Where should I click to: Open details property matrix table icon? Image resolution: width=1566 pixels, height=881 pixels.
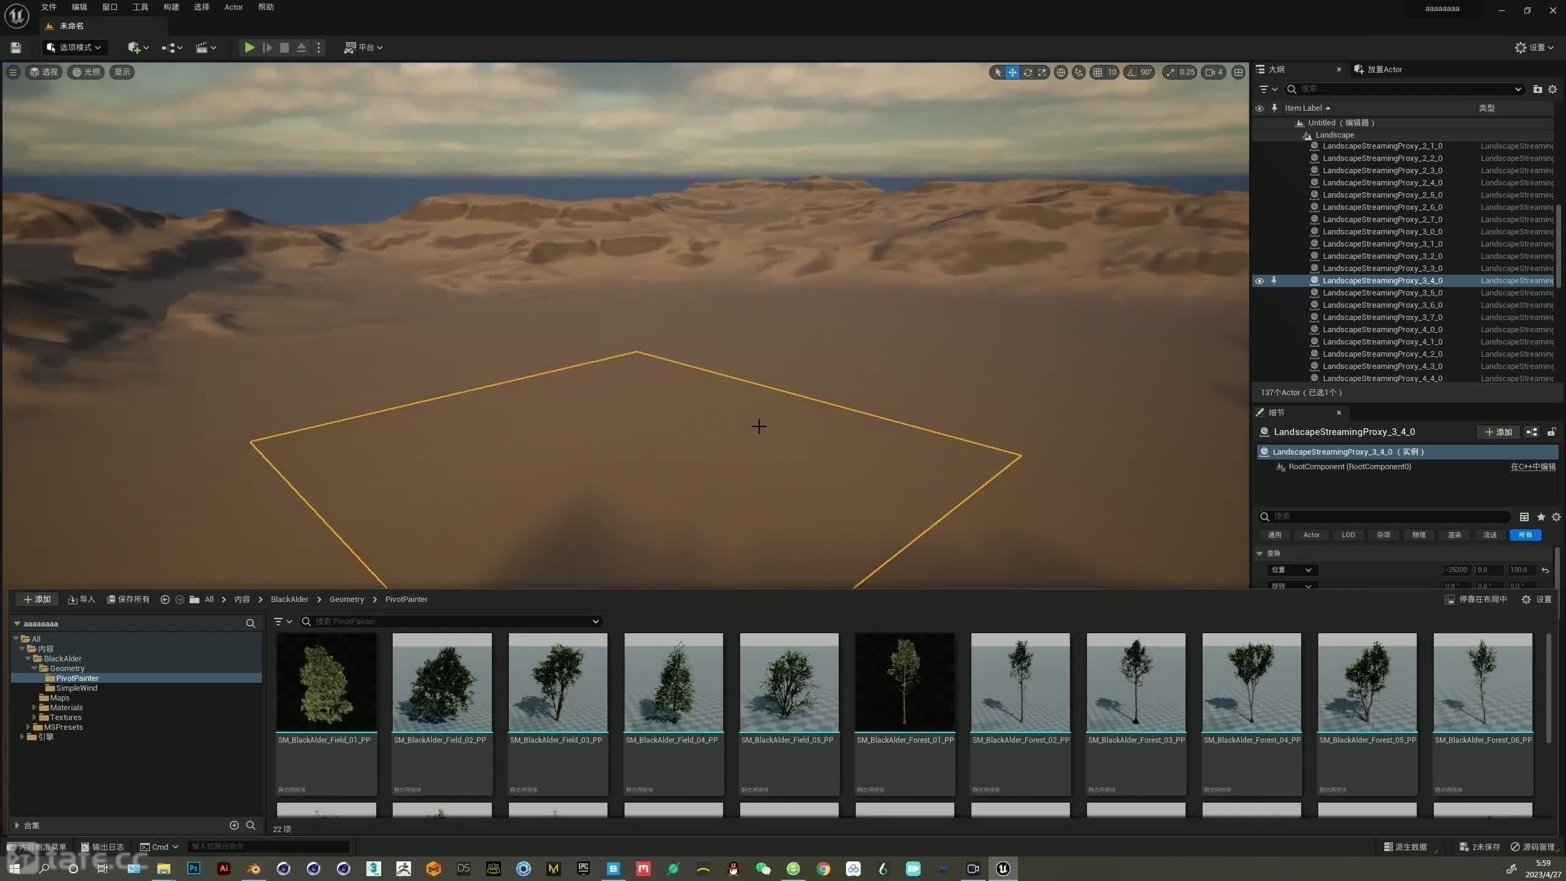click(x=1524, y=517)
